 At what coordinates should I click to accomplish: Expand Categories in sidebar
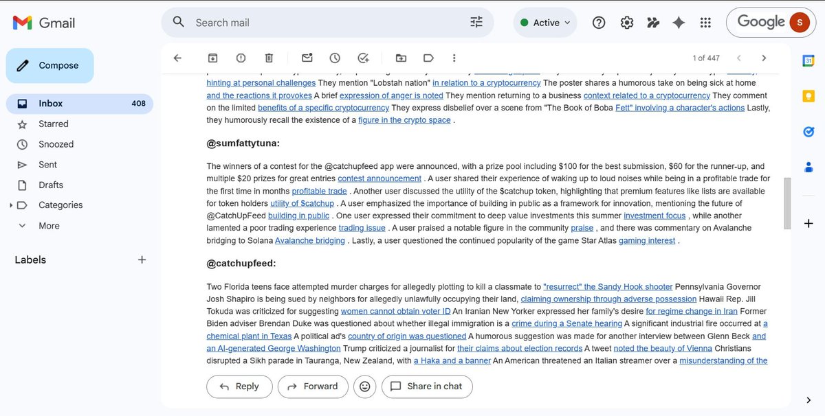tap(10, 205)
